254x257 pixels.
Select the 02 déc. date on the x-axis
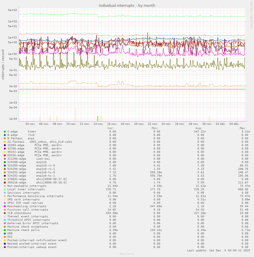[221, 124]
